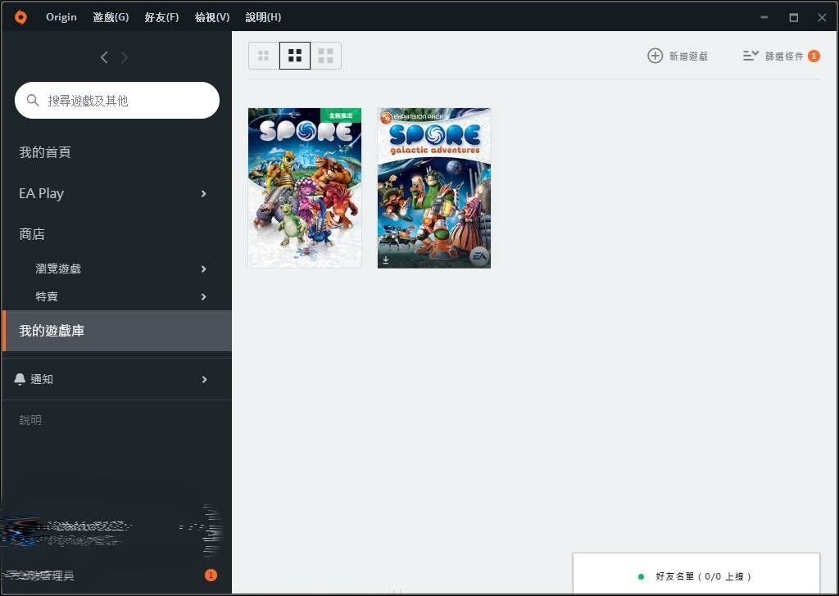
Task: Open the 遊戲(G) menu
Action: click(x=111, y=17)
